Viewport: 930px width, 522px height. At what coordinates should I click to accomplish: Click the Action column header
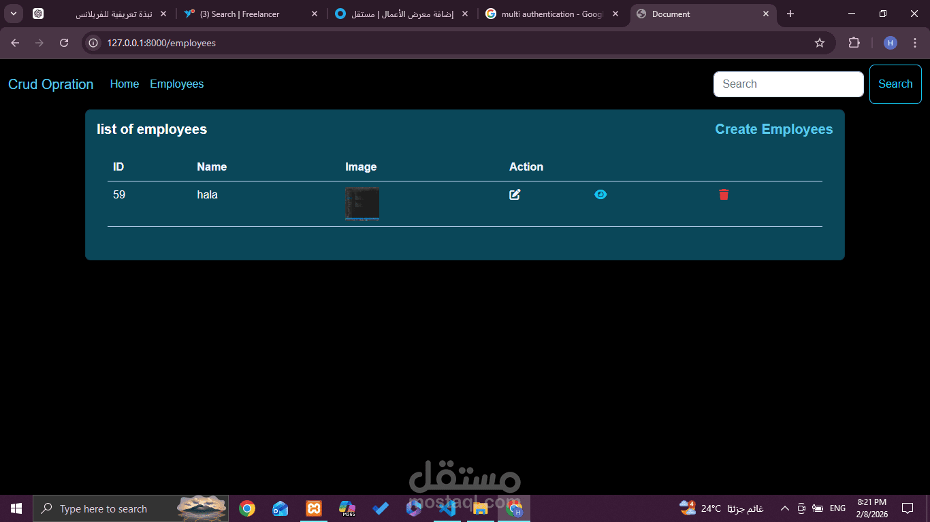526,167
